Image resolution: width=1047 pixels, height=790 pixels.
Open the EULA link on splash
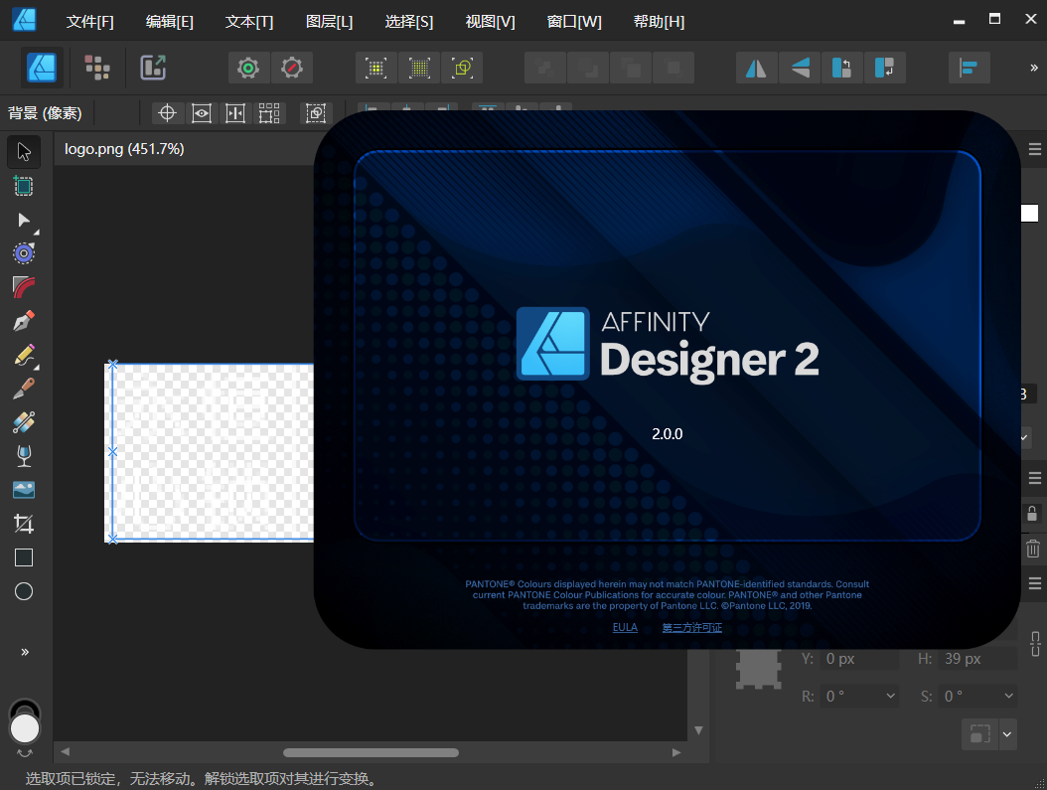(x=625, y=627)
